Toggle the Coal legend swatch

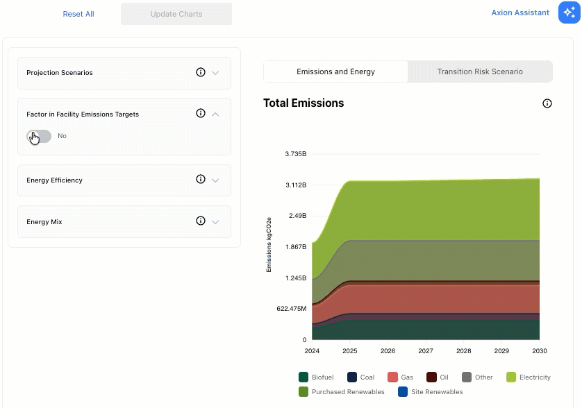pos(352,377)
